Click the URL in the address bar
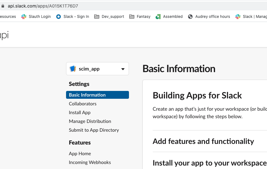This screenshot has width=267, height=169. point(43,6)
